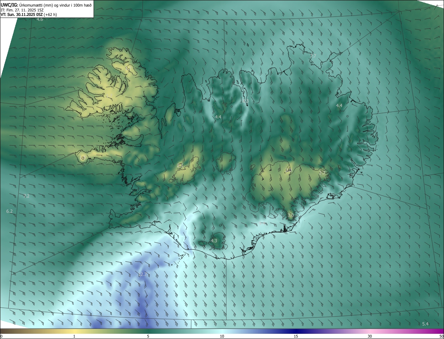Click the 7.2 value label
This screenshot has height=339, width=444.
tap(26, 196)
